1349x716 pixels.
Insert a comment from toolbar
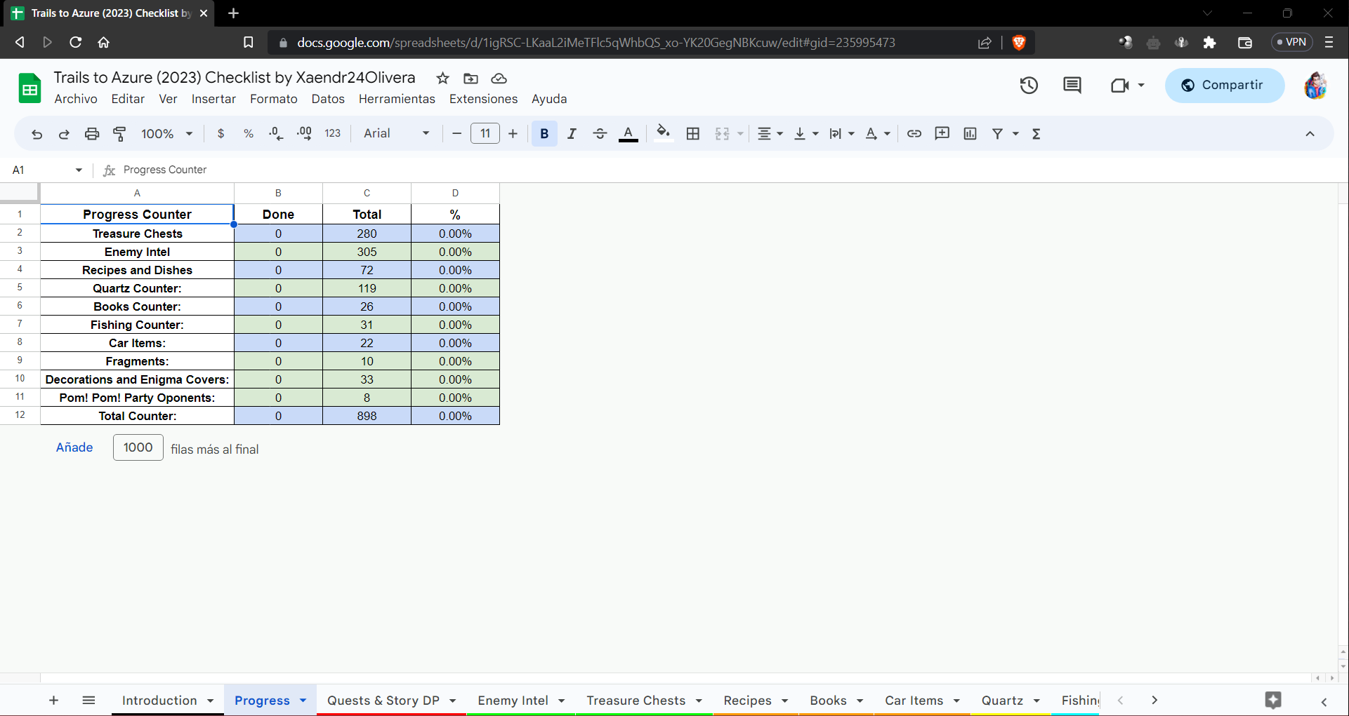pyautogui.click(x=942, y=134)
